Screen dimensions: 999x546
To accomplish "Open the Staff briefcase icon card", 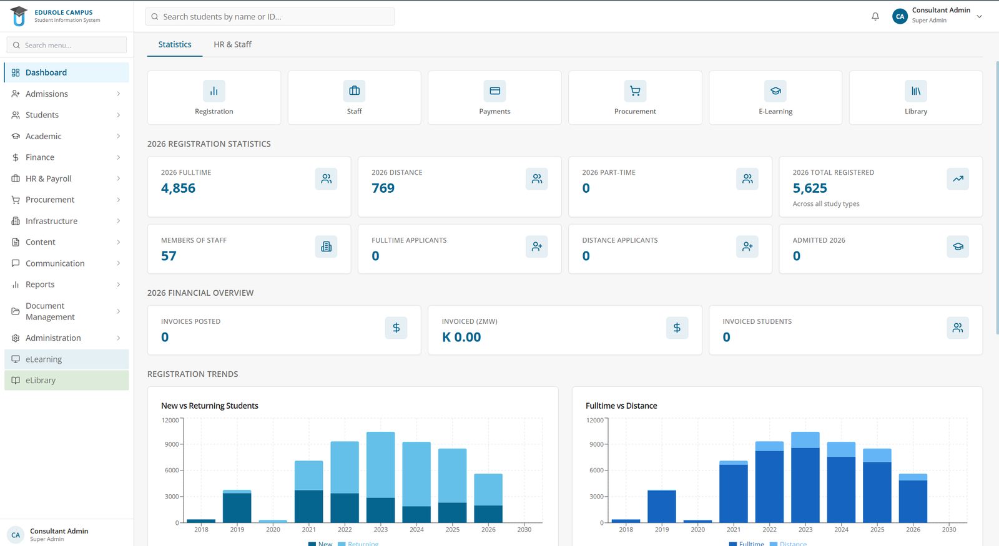I will click(355, 91).
